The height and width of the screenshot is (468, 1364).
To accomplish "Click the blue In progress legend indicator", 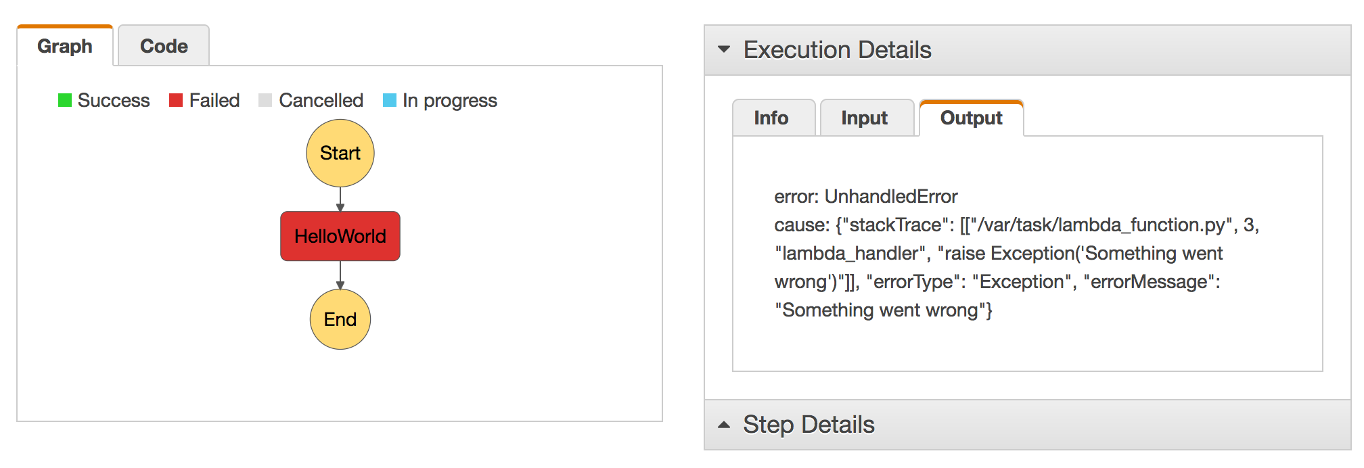I will [x=389, y=100].
